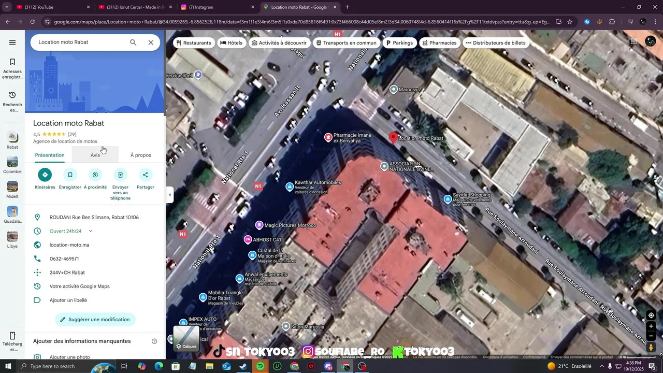Select the À propos tab

[x=141, y=155]
